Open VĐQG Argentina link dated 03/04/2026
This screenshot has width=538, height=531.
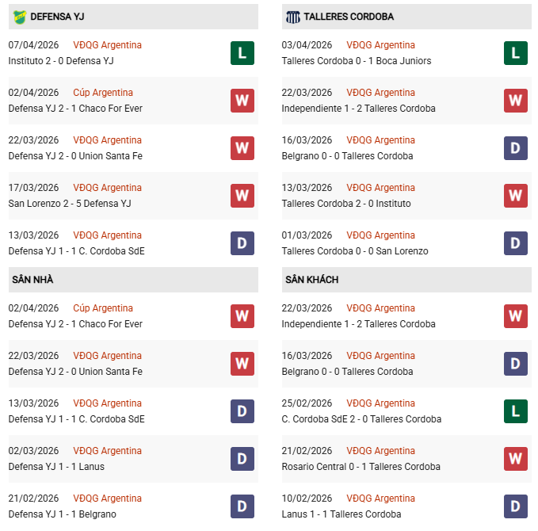click(381, 45)
